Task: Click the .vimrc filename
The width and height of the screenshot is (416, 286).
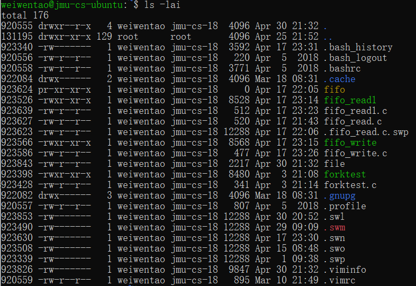Action: pos(340,280)
